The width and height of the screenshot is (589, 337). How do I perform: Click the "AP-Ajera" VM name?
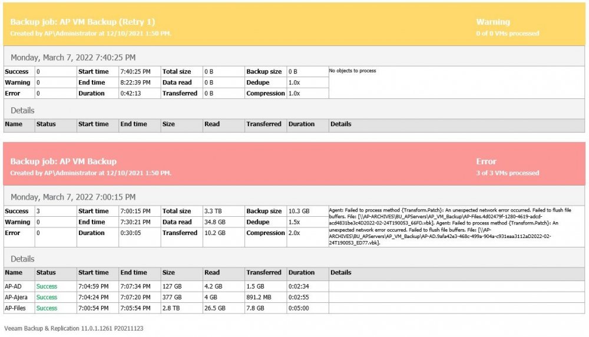16,297
